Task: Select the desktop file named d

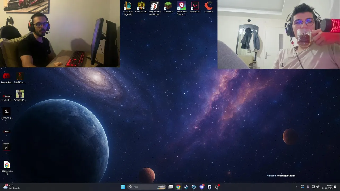Action: pyautogui.click(x=7, y=149)
